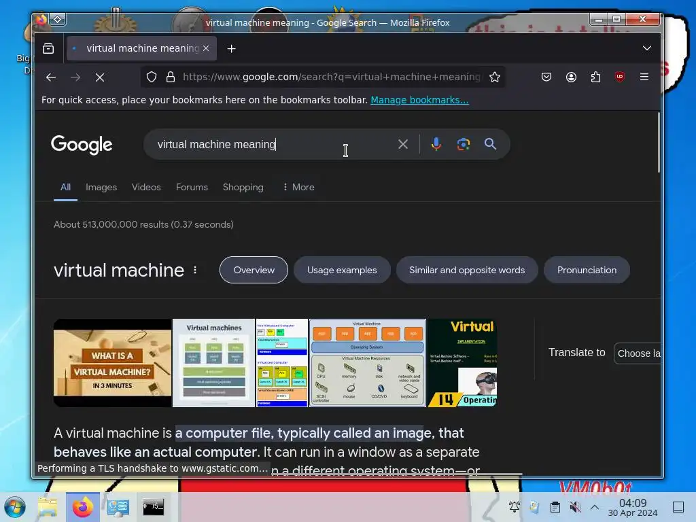Image resolution: width=696 pixels, height=522 pixels.
Task: Switch to the Videos tab
Action: [146, 188]
